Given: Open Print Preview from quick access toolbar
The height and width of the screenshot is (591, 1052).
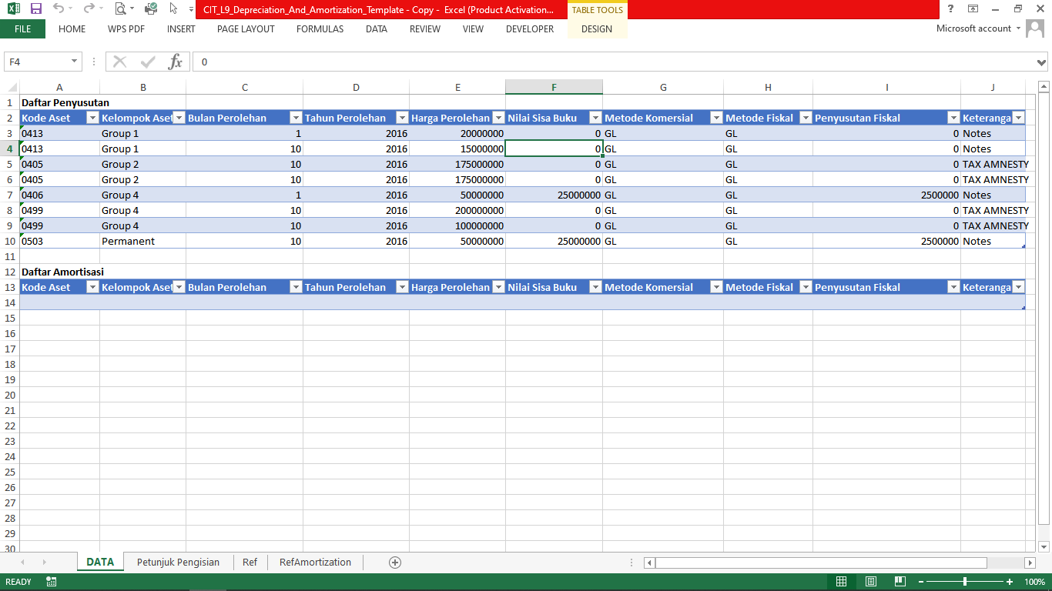Looking at the screenshot, I should click(120, 9).
